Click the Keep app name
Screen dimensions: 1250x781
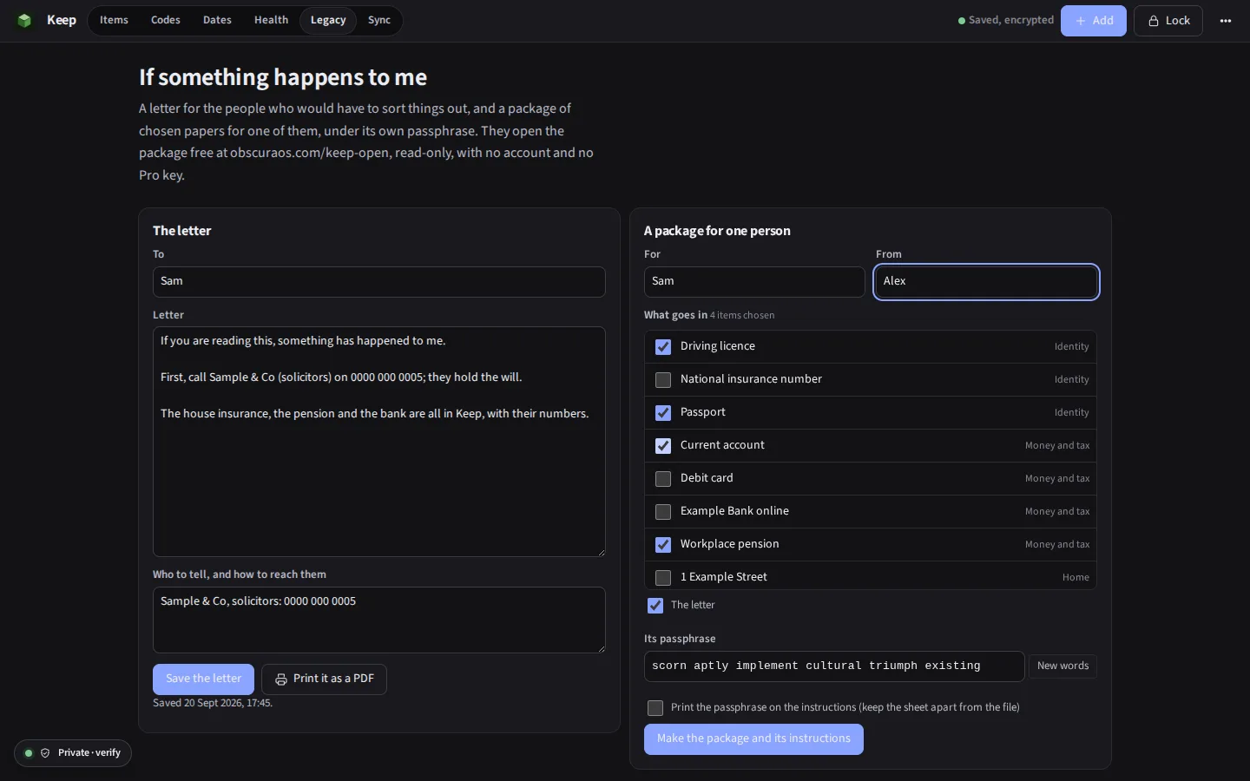pyautogui.click(x=62, y=20)
